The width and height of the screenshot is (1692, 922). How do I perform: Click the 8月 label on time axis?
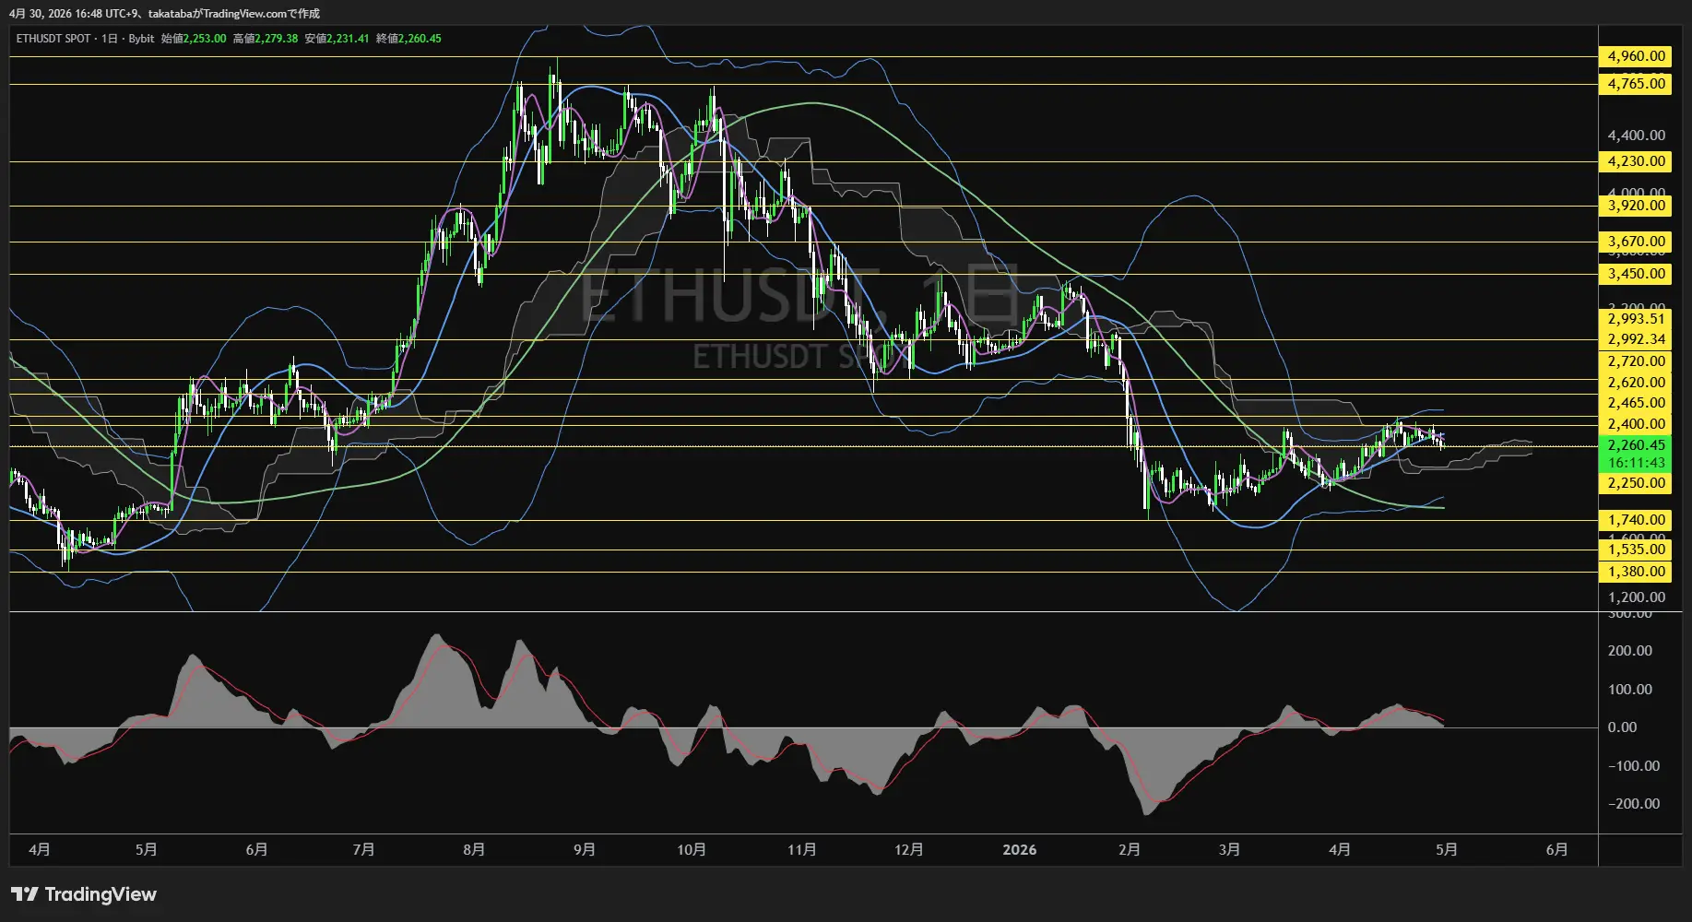[x=474, y=850]
